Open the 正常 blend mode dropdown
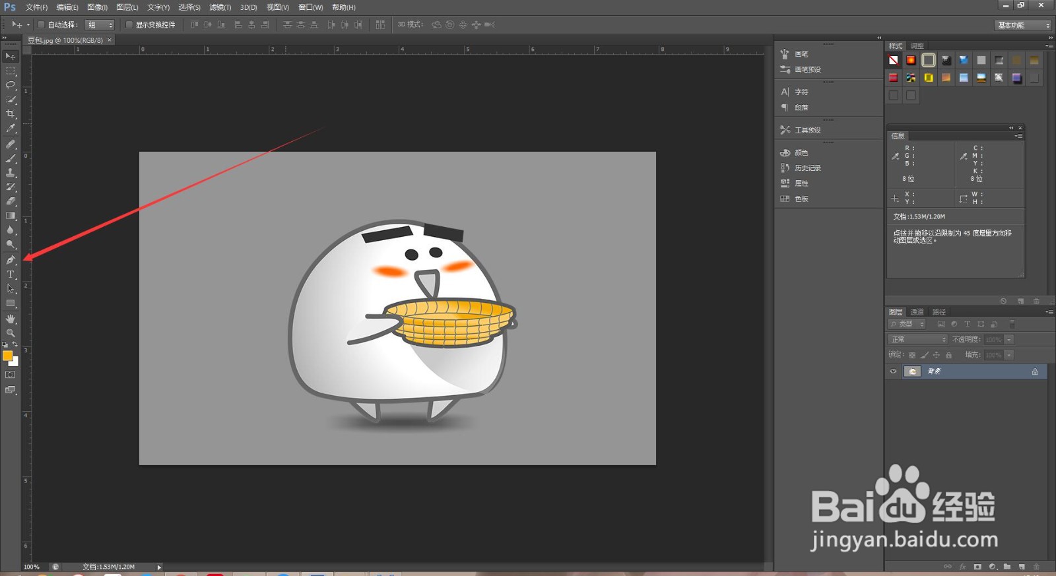The width and height of the screenshot is (1056, 576). tap(918, 339)
